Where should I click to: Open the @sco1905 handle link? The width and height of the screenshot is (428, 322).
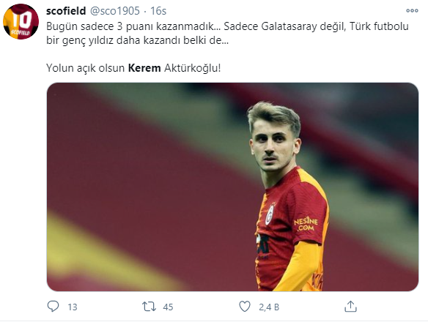click(x=115, y=11)
